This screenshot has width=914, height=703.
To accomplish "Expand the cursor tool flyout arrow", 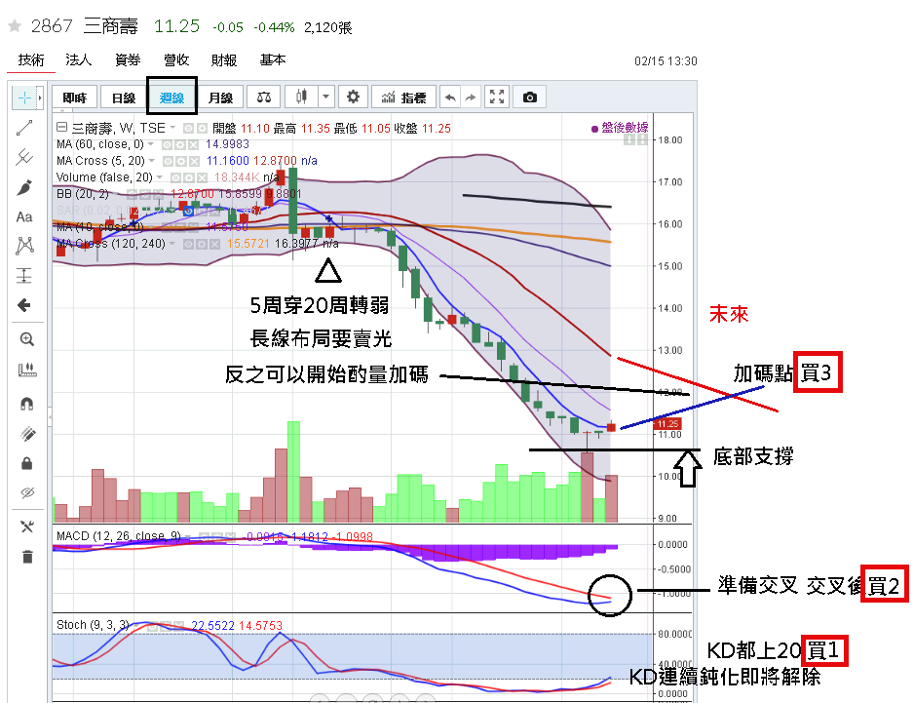I will 40,98.
